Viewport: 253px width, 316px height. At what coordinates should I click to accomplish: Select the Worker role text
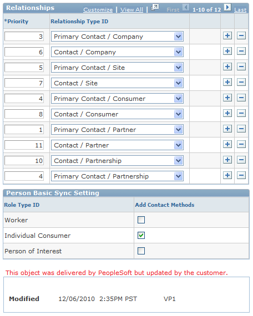pyautogui.click(x=16, y=220)
